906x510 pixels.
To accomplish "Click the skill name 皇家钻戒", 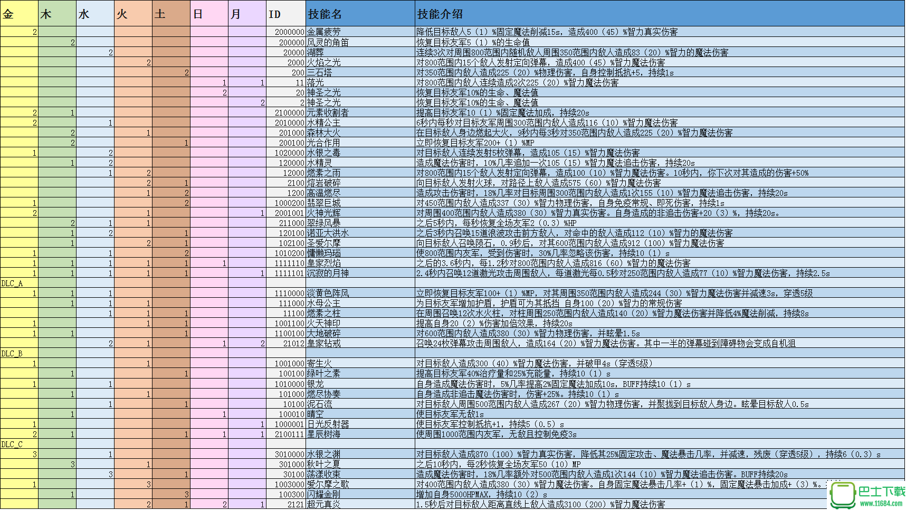I will coord(360,343).
